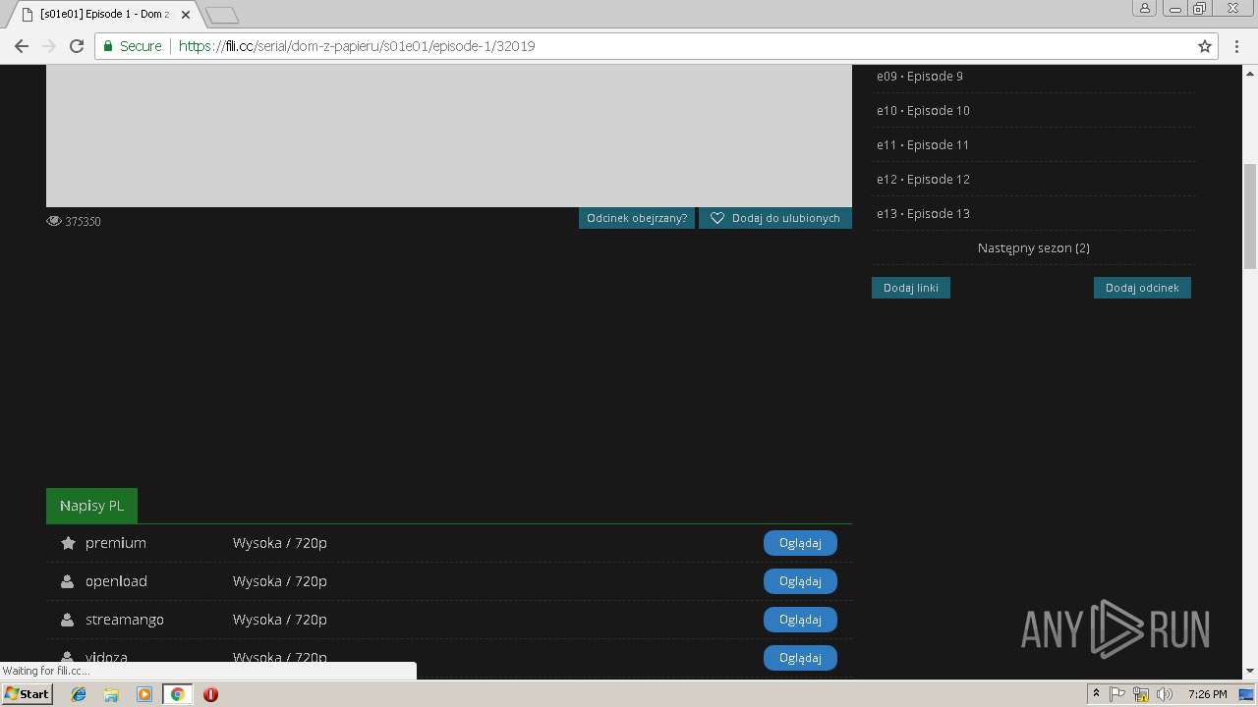Open the Chrome menu with three dots
This screenshot has width=1258, height=707.
[1237, 46]
